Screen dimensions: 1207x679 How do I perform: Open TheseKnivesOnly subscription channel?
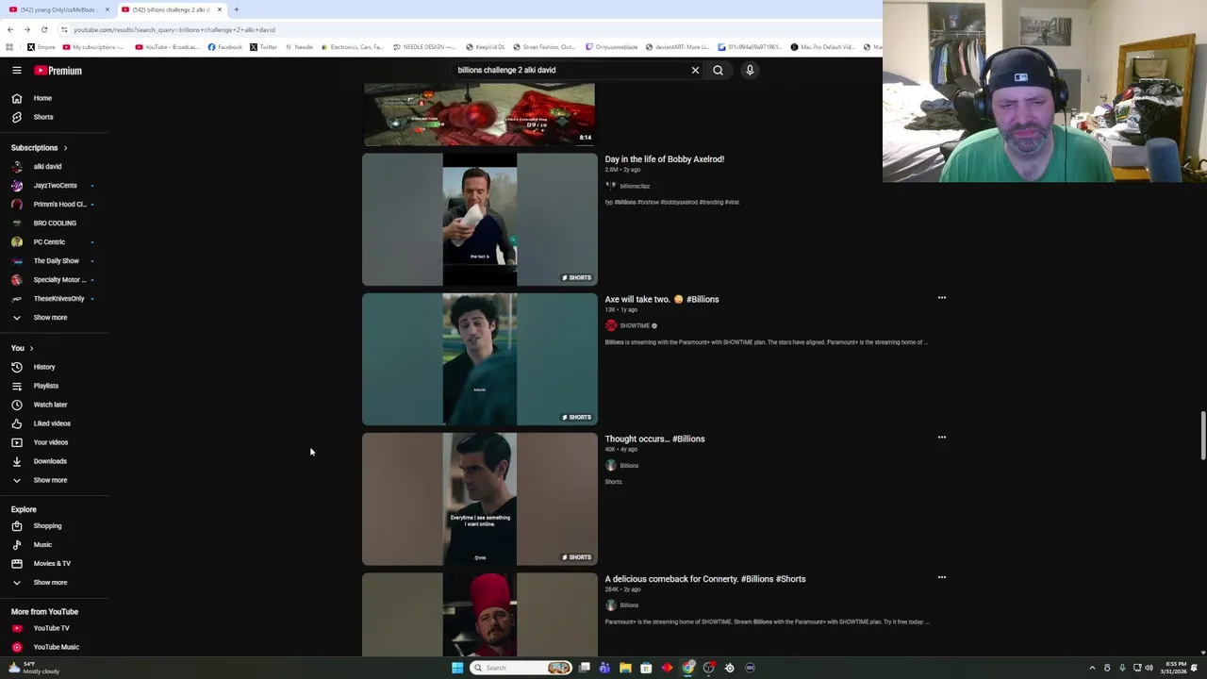pyautogui.click(x=58, y=299)
